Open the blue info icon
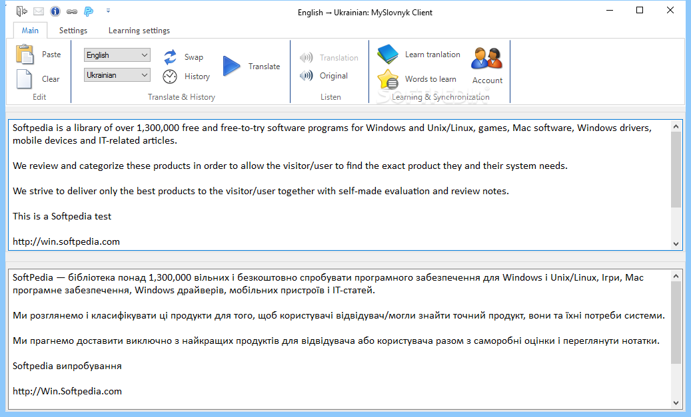691x417 pixels. click(x=55, y=11)
